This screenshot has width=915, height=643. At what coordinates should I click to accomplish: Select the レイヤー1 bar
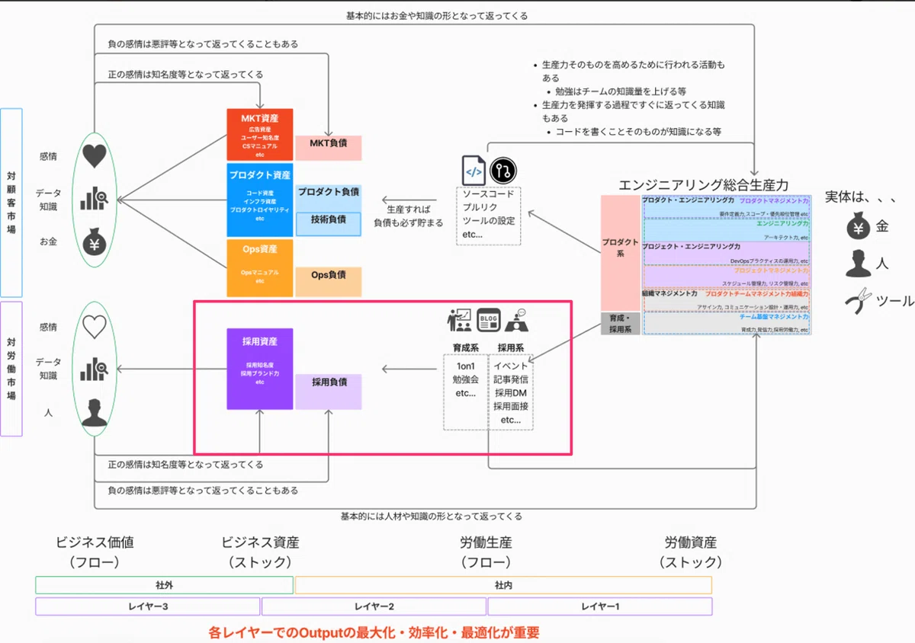point(600,606)
